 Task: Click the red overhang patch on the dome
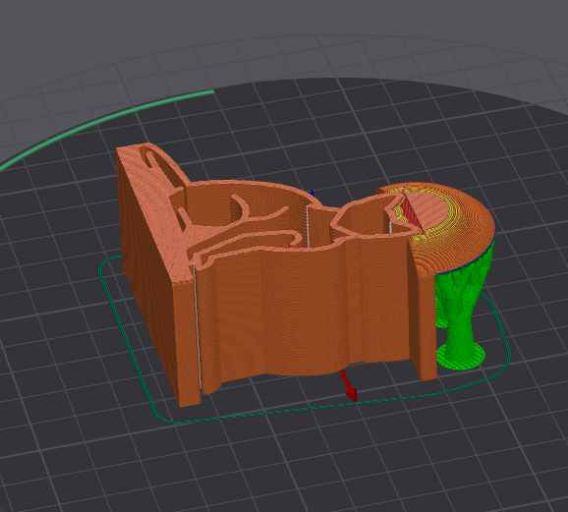(411, 214)
